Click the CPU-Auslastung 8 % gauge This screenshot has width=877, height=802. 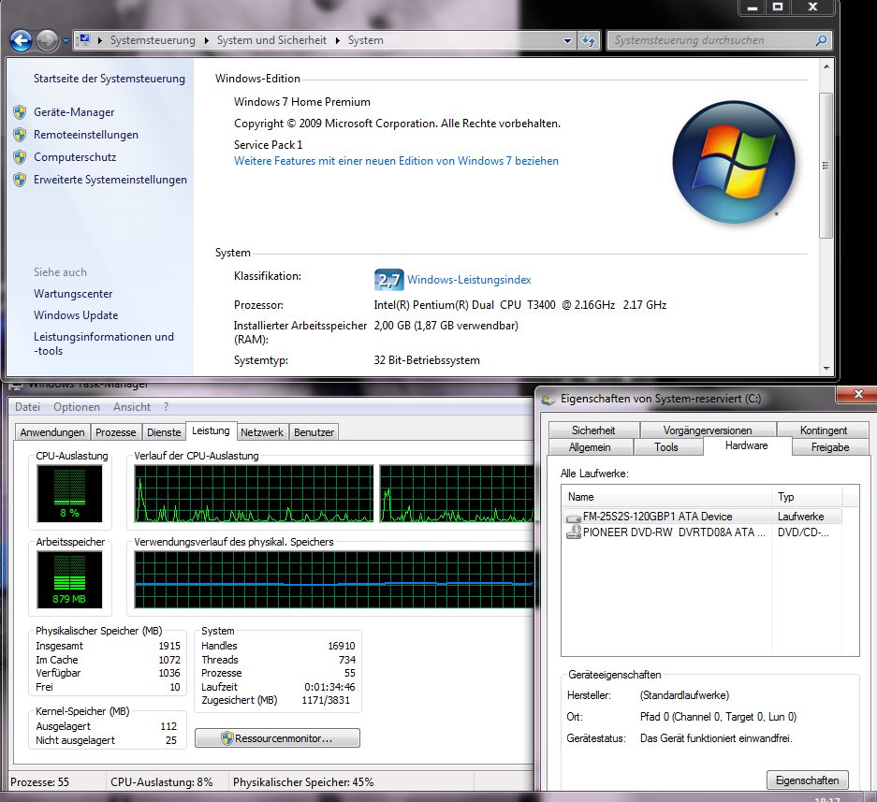[x=70, y=493]
